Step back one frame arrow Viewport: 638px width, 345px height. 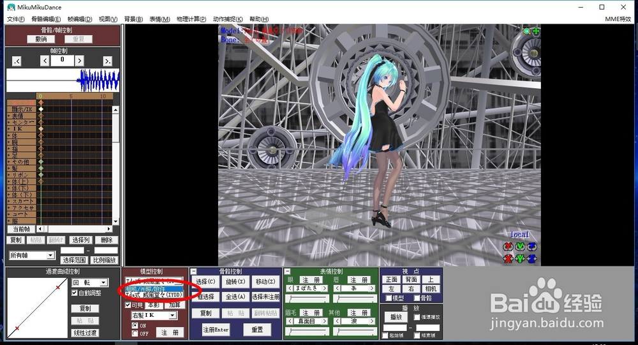pyautogui.click(x=45, y=61)
